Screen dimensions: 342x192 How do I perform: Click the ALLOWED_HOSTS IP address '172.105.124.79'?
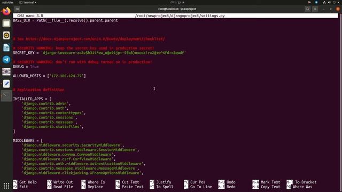[x=66, y=76]
